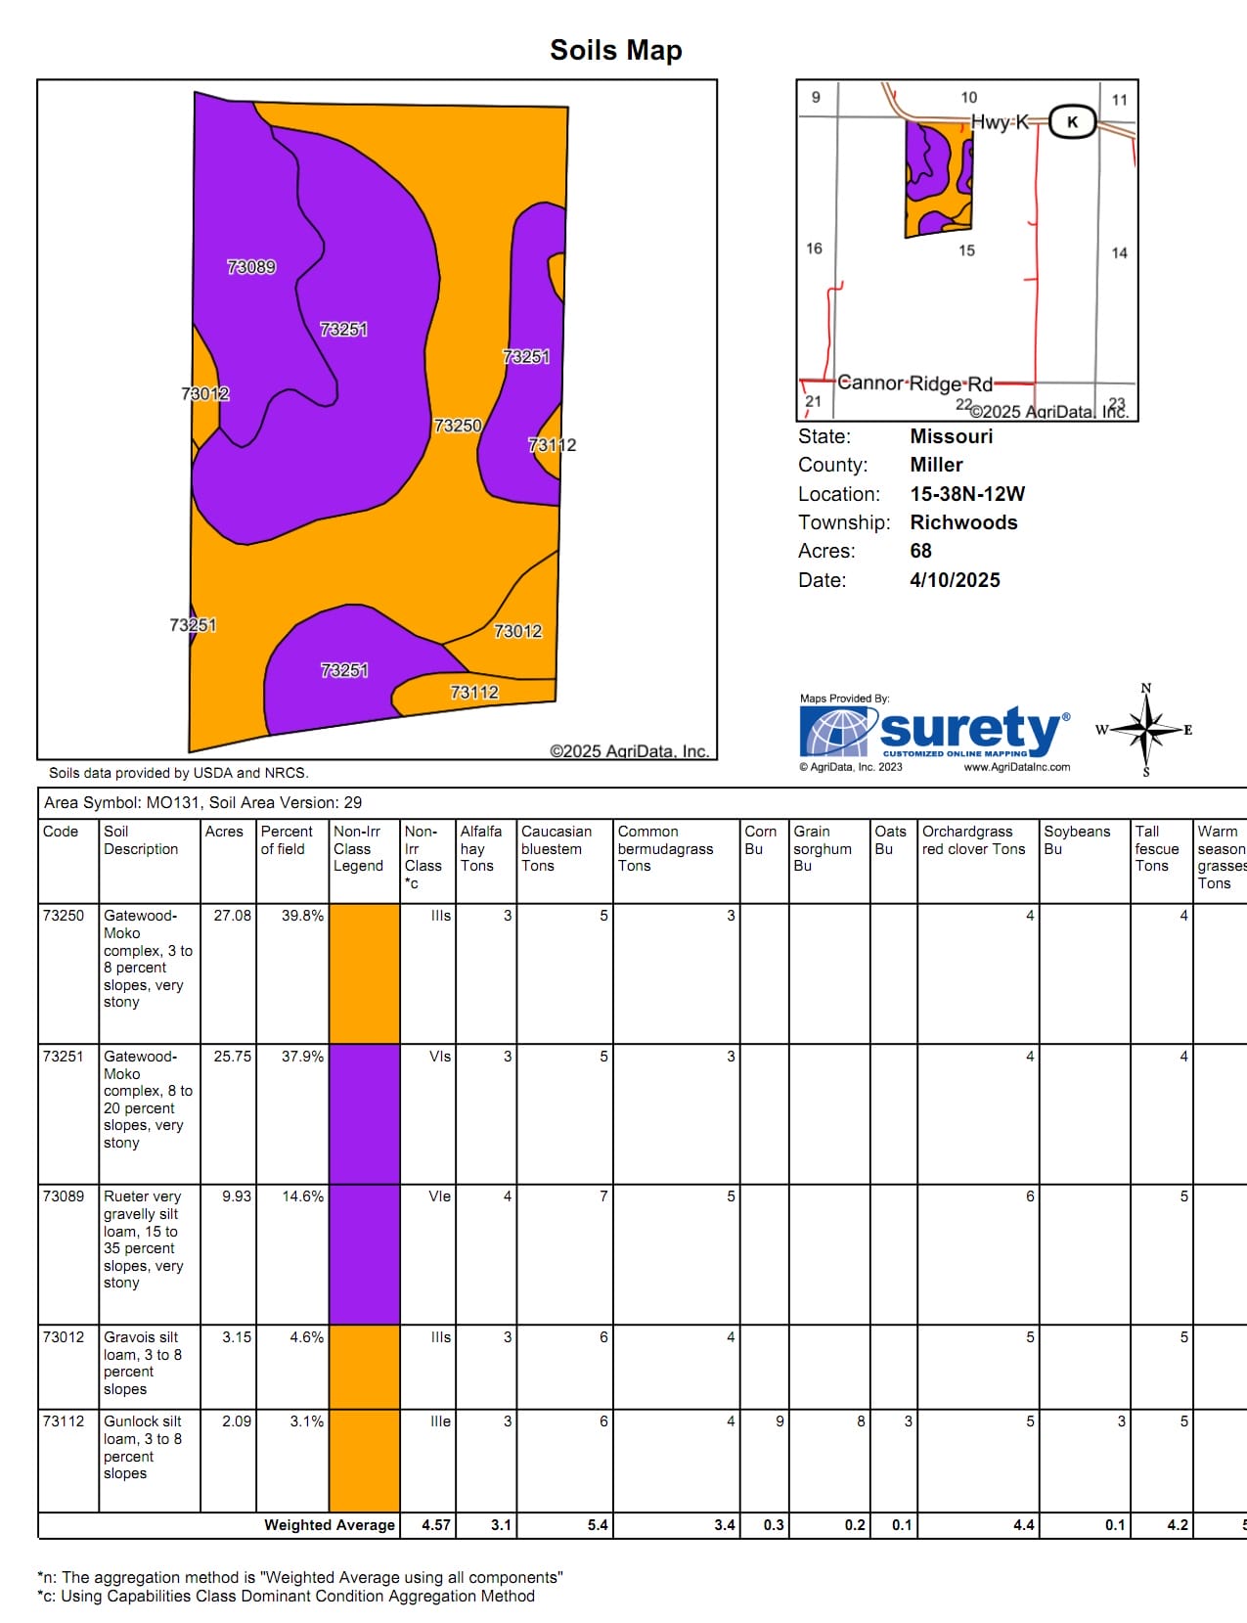Click the state value "Missouri"
The image size is (1247, 1623).
point(952,436)
